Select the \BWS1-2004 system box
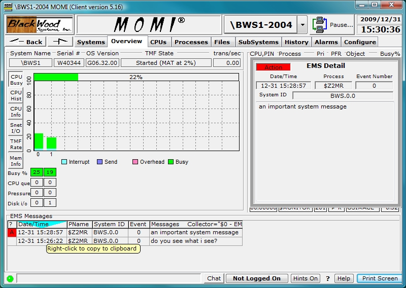Image resolution: width=406 pixels, height=288 pixels. click(x=261, y=25)
